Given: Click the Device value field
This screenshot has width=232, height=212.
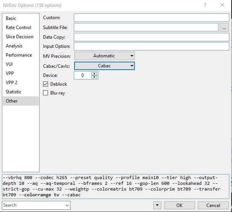Looking at the screenshot, I should pyautogui.click(x=83, y=75).
